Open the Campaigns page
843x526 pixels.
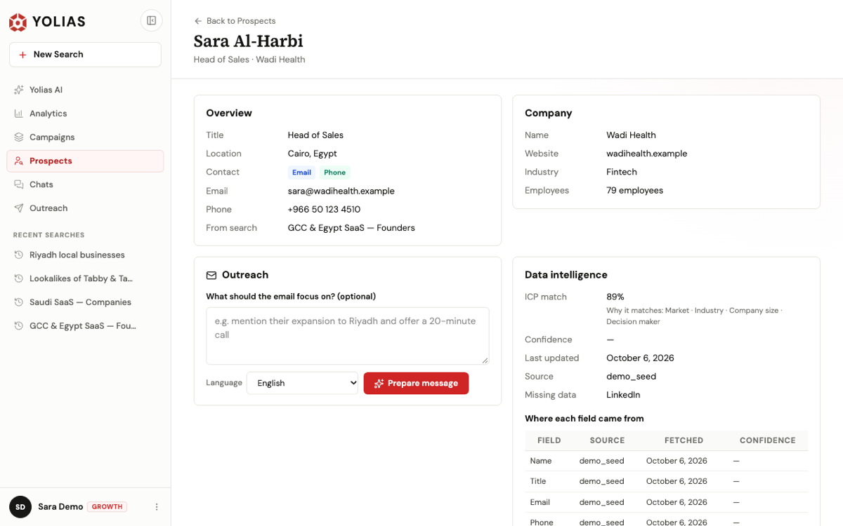pyautogui.click(x=85, y=137)
